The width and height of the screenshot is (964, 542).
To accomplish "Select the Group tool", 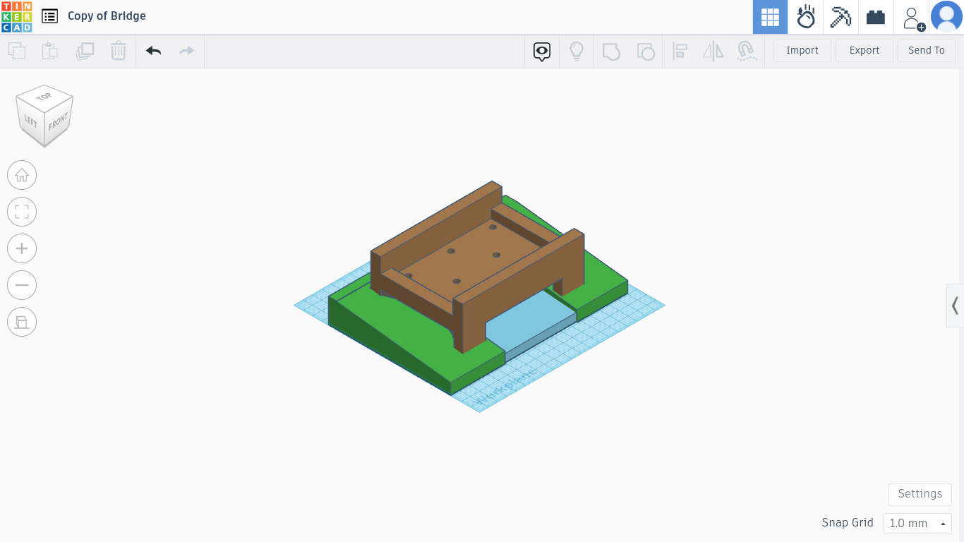I will click(x=611, y=51).
